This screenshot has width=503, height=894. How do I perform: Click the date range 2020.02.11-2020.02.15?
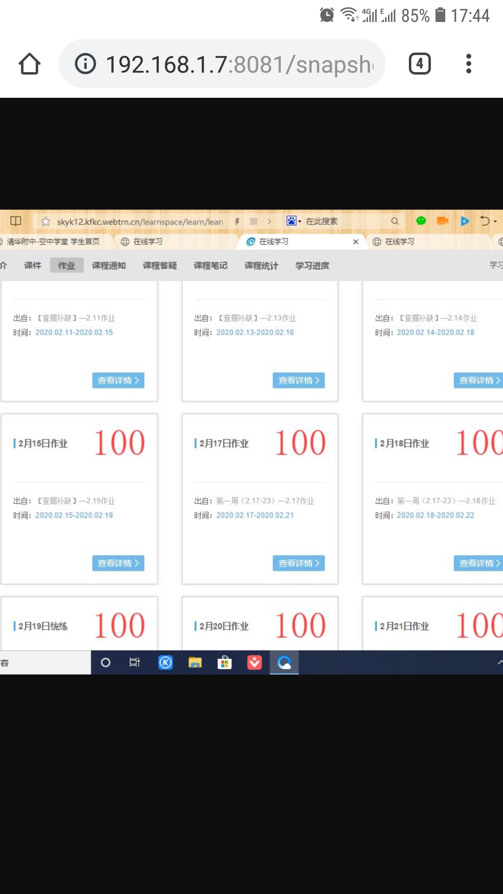coord(74,332)
